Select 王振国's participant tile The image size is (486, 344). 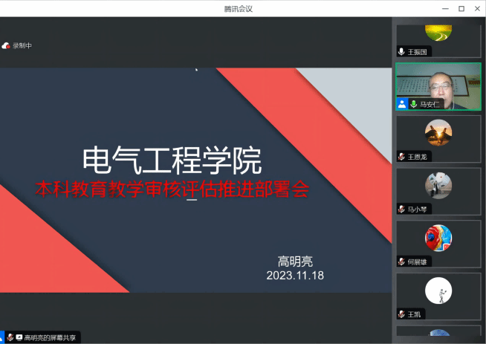(438, 37)
